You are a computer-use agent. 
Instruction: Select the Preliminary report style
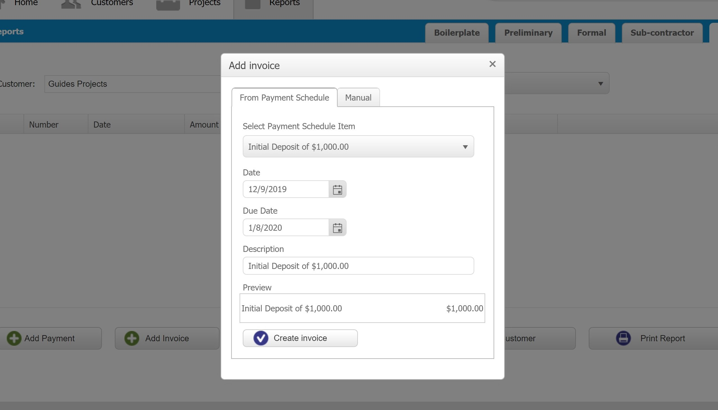(528, 32)
